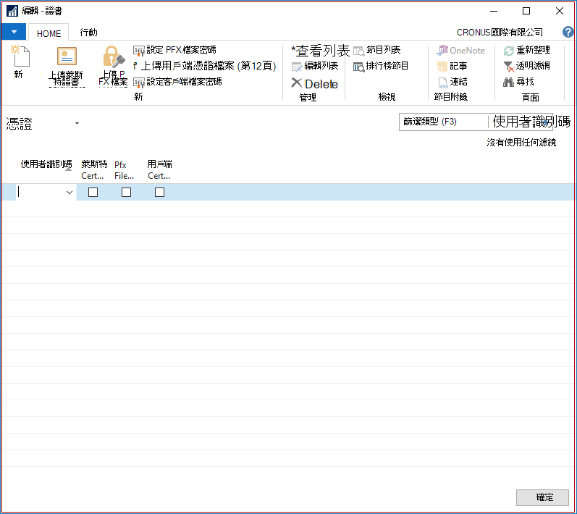Screen dimensions: 577x514
Task: Click the 新 new document icon
Action: click(x=20, y=56)
